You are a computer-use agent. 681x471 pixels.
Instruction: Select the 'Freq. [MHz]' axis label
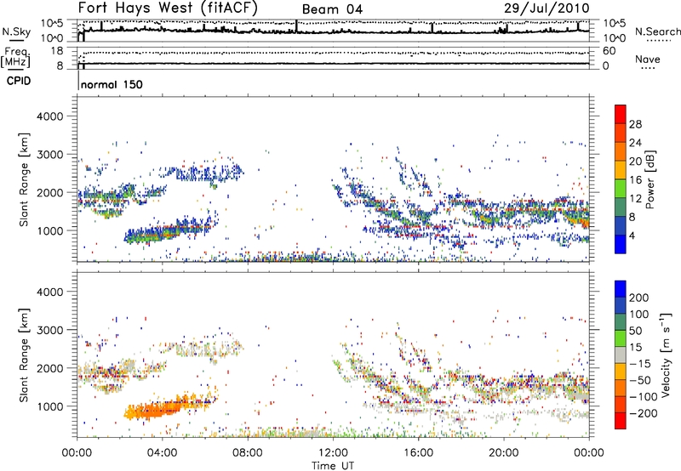15,57
